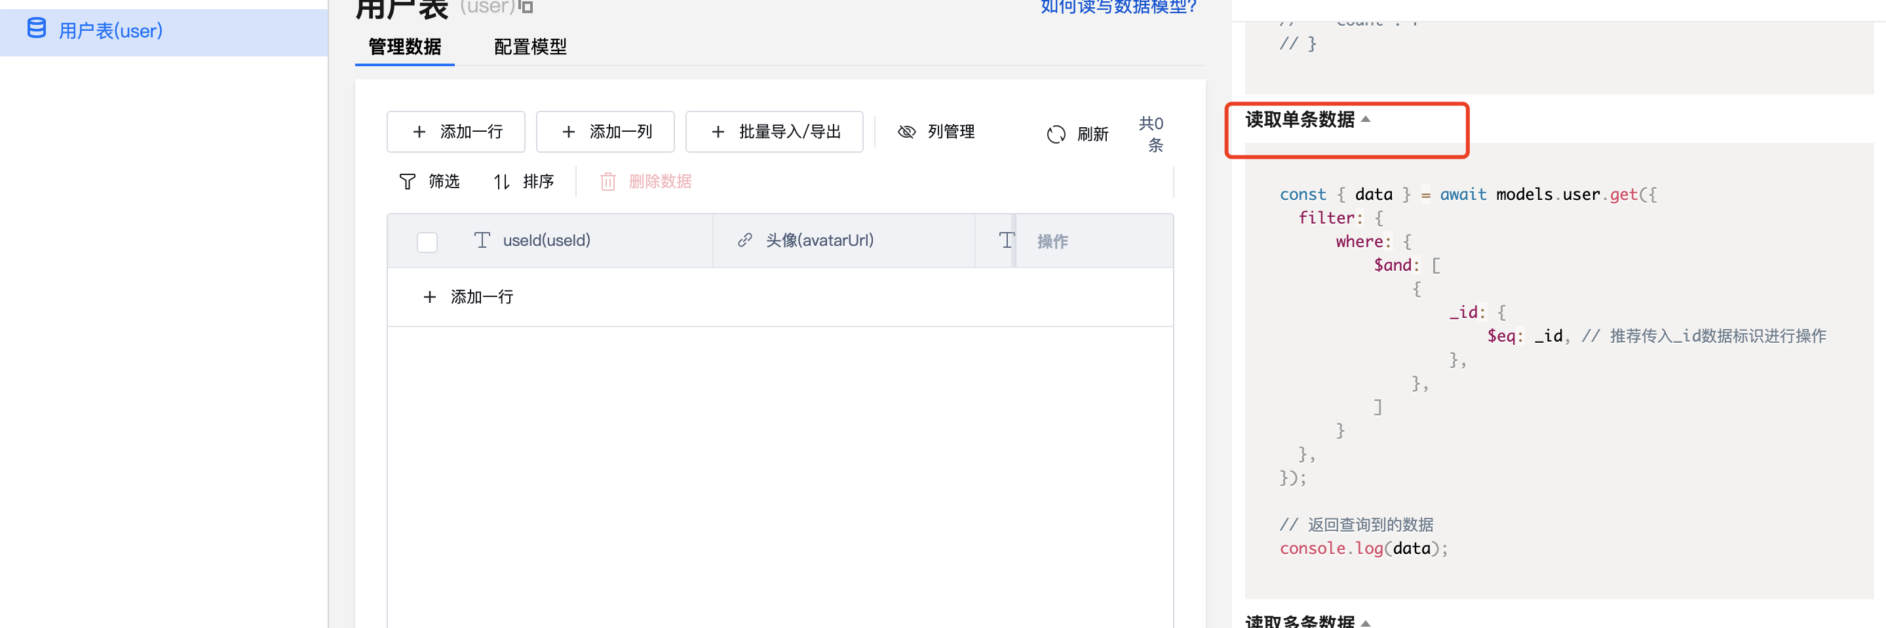The height and width of the screenshot is (628, 1886).
Task: Click the console.log(data) code line
Action: pyautogui.click(x=1363, y=548)
